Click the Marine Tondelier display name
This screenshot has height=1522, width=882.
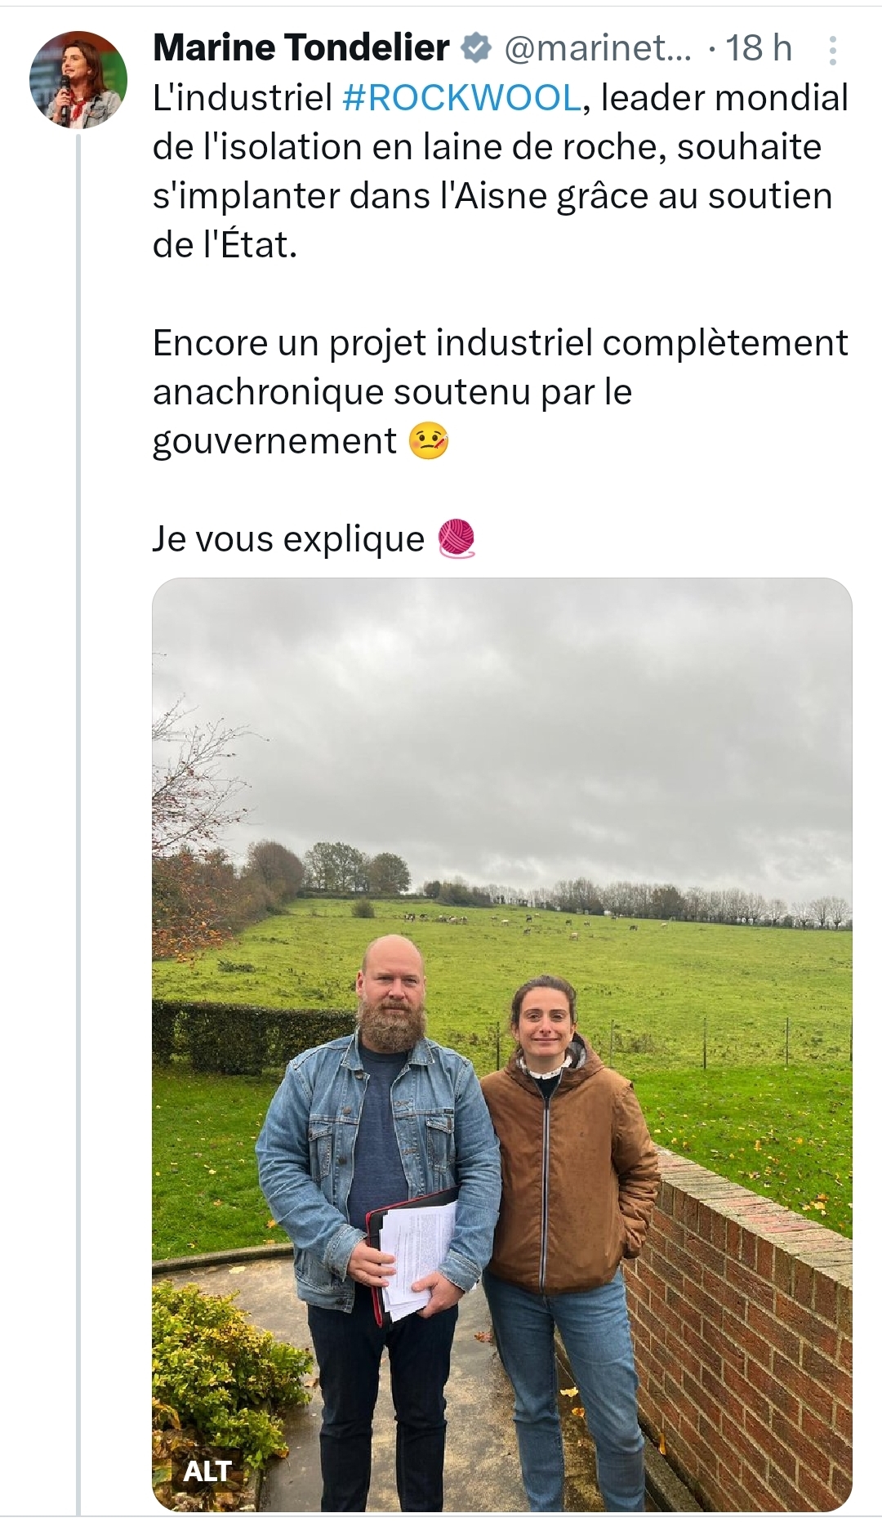pyautogui.click(x=301, y=49)
